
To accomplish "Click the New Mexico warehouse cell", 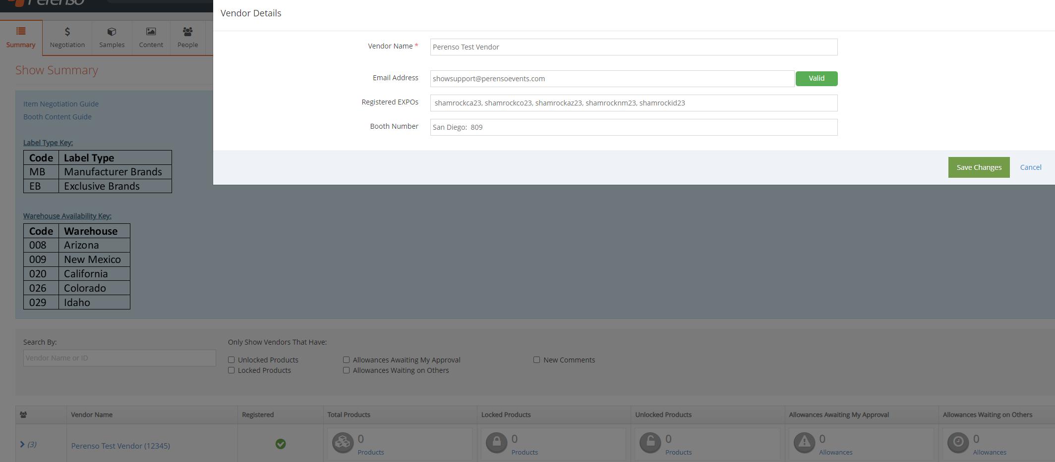I will [94, 259].
